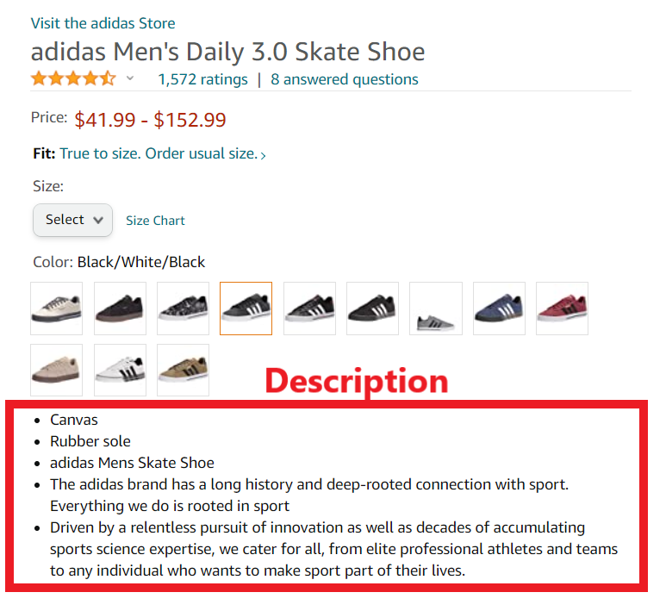Open the 1,572 ratings link

pos(202,79)
